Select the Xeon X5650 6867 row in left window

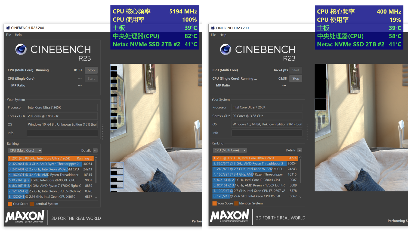coord(51,197)
